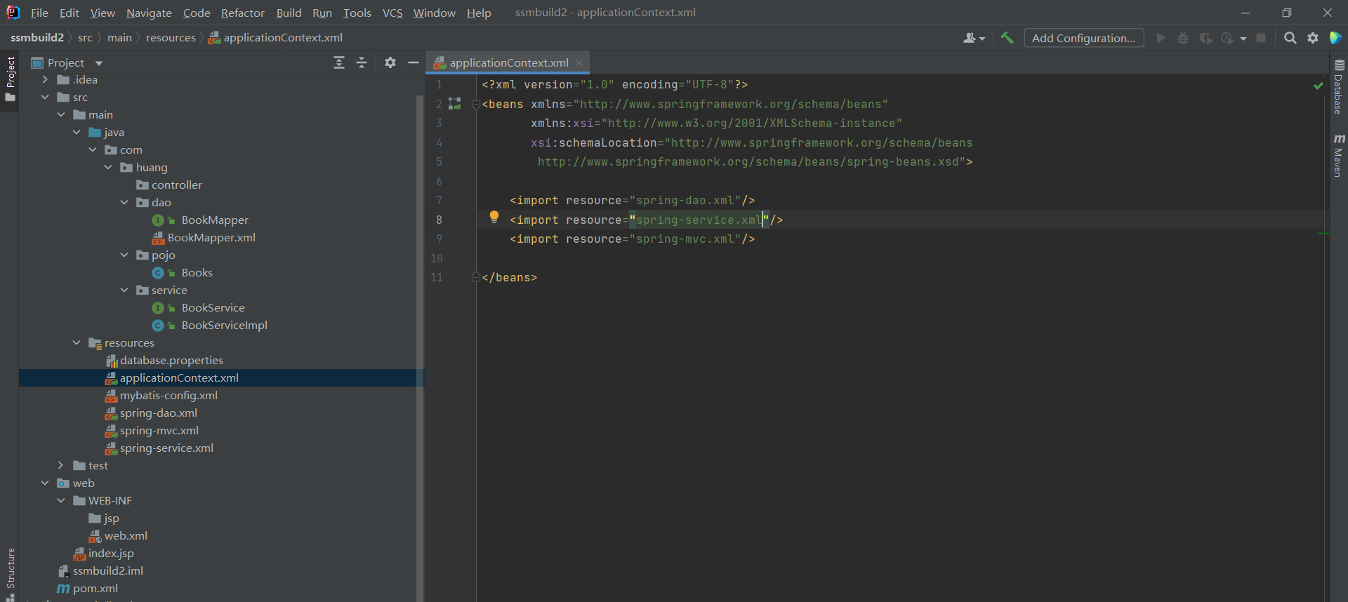Open Project panel options gear
Screen dimensions: 1348x602
390,62
